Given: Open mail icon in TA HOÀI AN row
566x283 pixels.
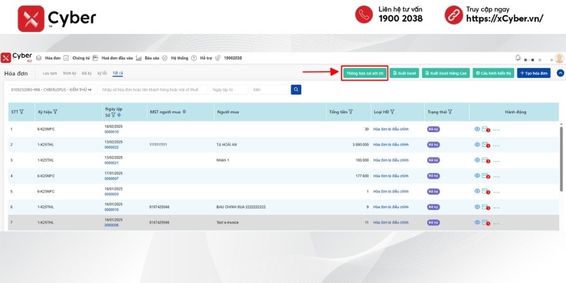Looking at the screenshot, I should [486, 145].
